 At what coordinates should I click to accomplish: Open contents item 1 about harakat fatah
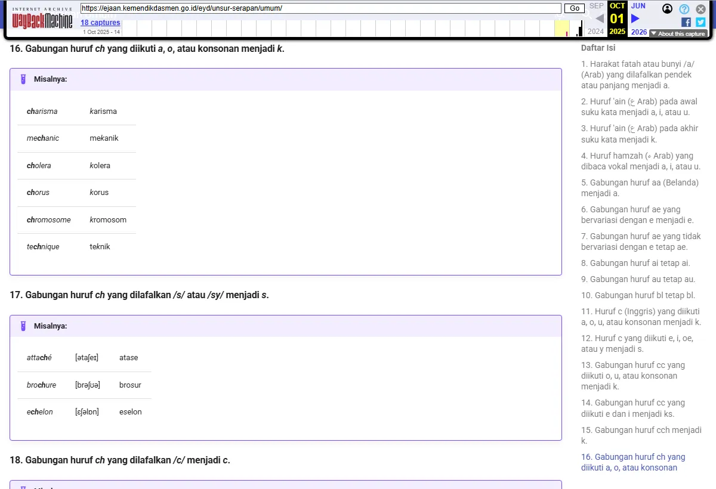click(x=638, y=75)
